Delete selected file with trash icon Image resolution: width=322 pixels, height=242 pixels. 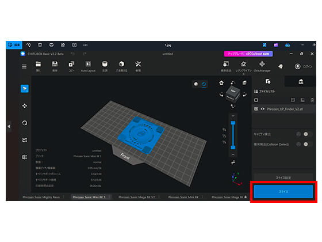click(312, 100)
